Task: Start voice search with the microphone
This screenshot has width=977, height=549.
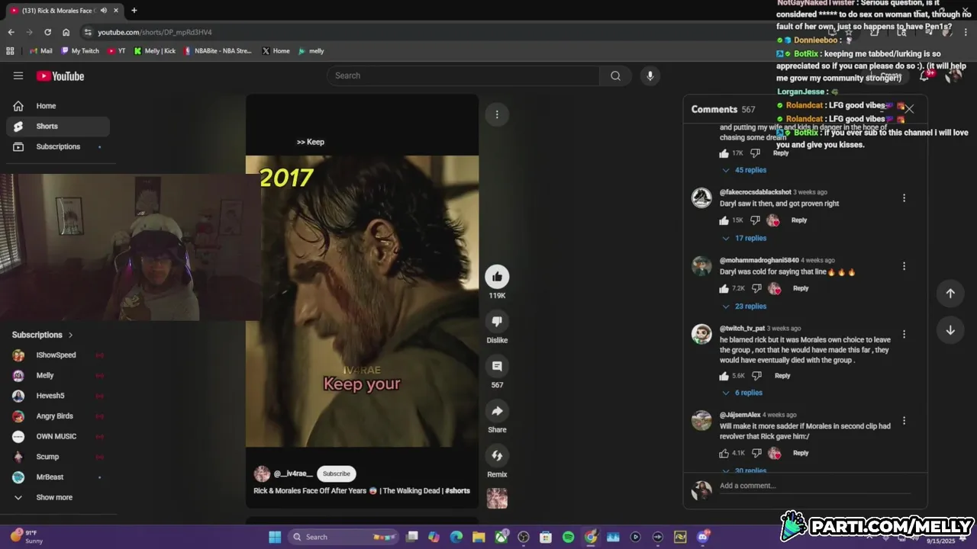Action: (x=650, y=75)
